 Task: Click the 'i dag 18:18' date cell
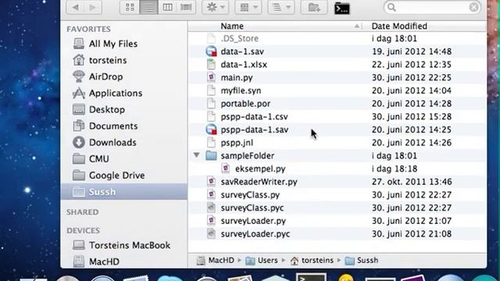click(x=395, y=169)
